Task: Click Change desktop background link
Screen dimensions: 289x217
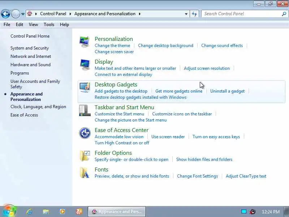Action: (166, 46)
